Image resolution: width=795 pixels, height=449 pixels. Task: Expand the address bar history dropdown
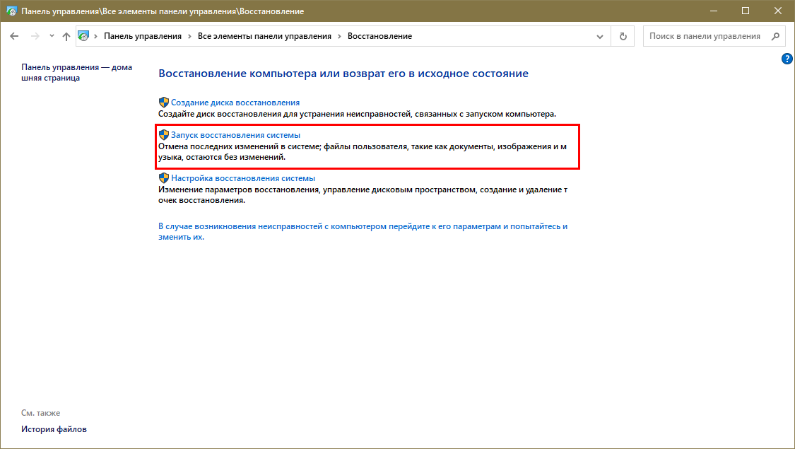(x=600, y=36)
